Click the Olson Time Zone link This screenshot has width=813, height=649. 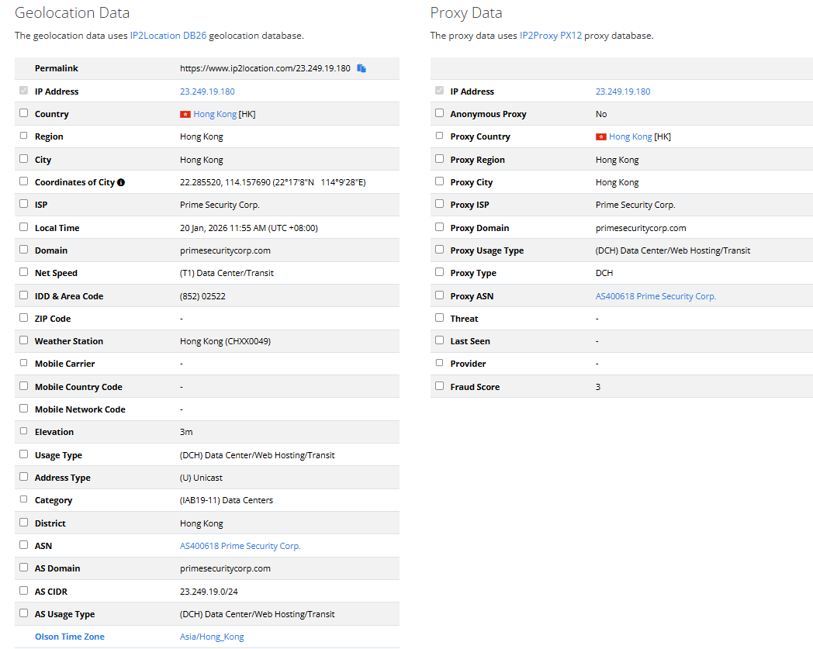pyautogui.click(x=70, y=637)
